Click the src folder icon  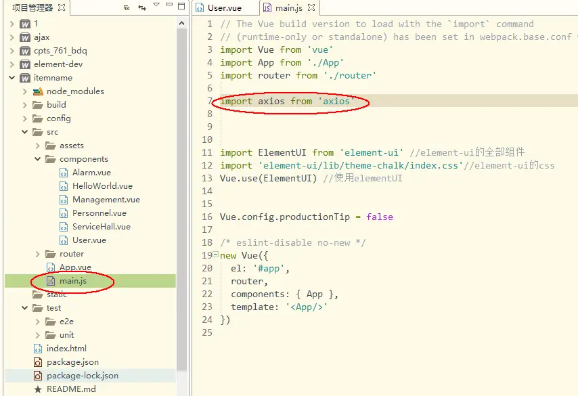38,132
